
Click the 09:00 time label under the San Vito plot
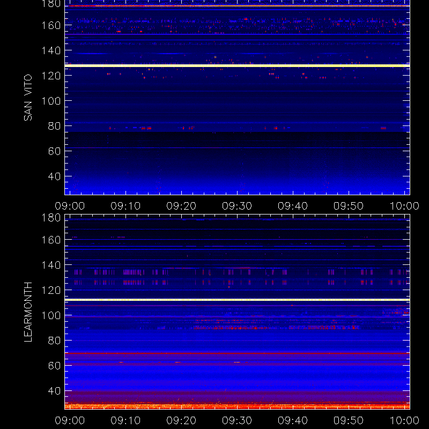70,206
